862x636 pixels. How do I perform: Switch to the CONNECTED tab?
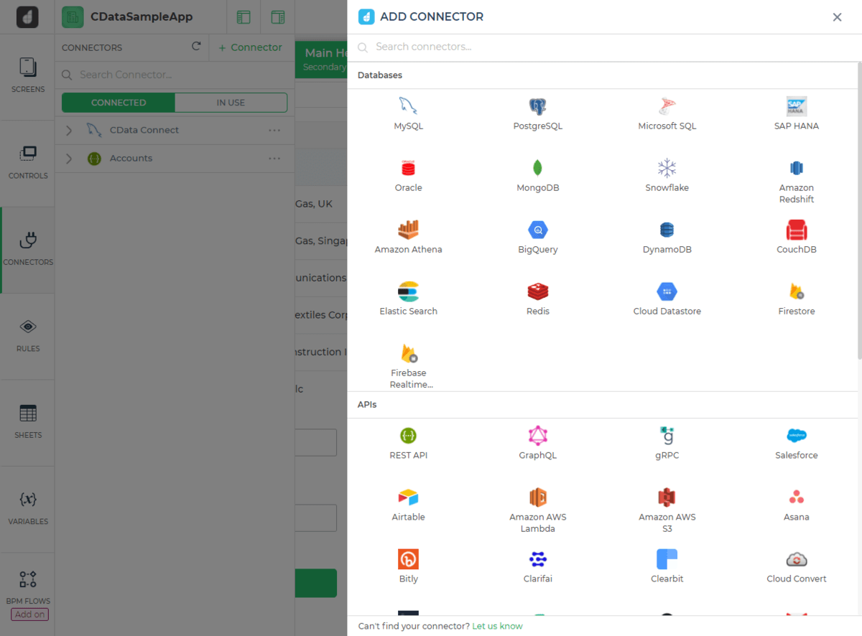click(x=119, y=103)
